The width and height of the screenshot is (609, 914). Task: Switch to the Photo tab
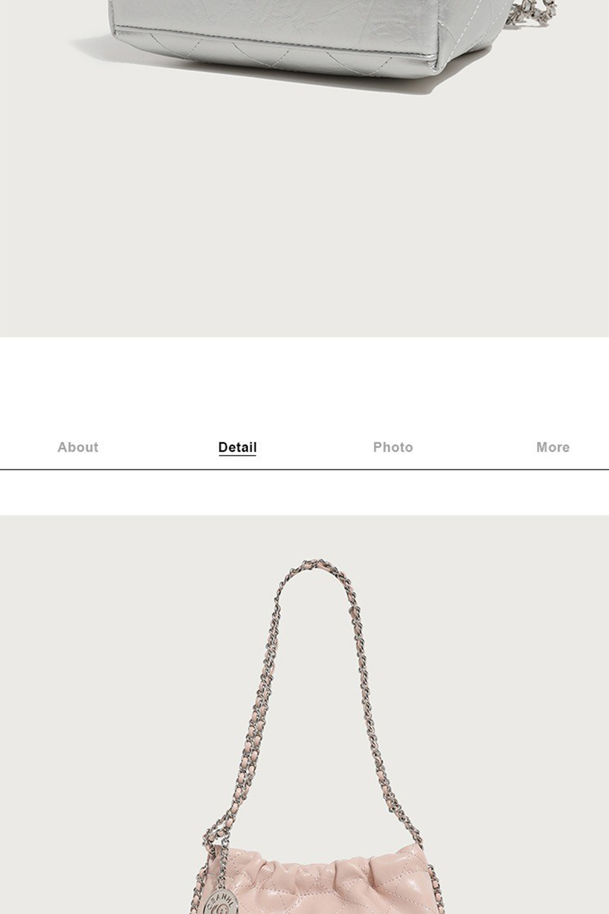click(393, 447)
